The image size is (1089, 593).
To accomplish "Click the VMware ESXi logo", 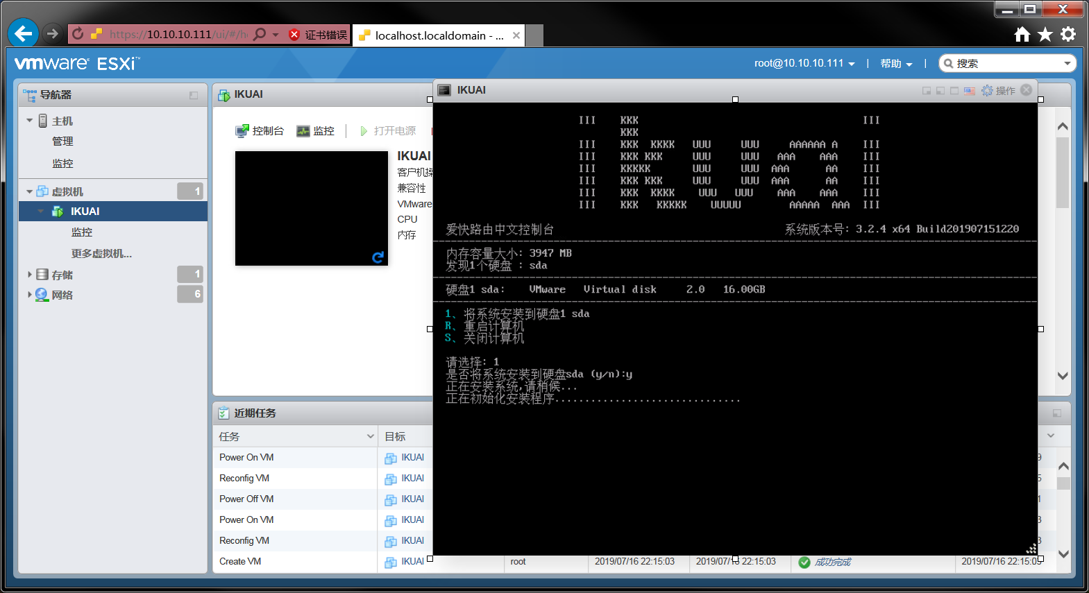I will (77, 64).
